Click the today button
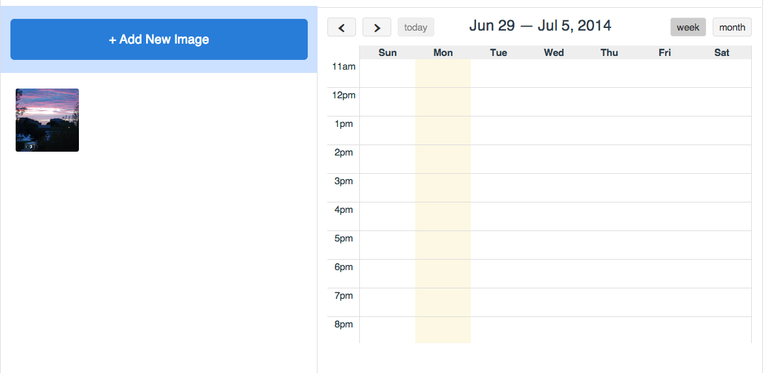Screen dimensions: 774x373 [415, 27]
